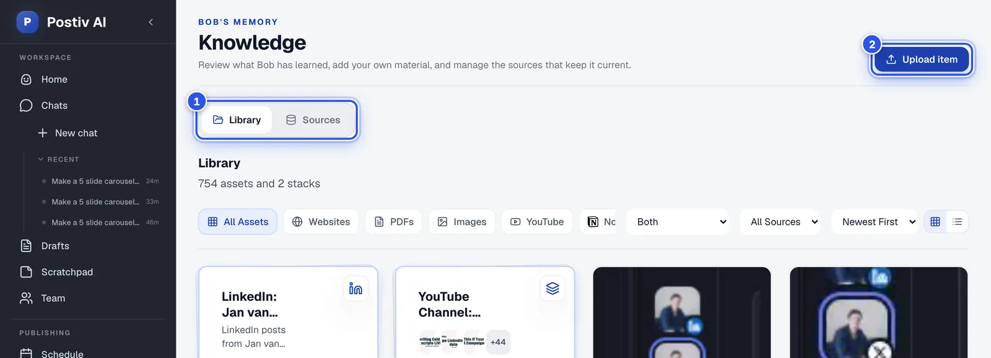Collapse the RECENT chats section

(59, 159)
